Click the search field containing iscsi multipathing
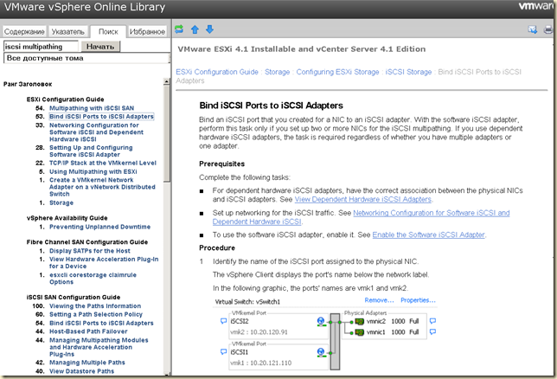 pyautogui.click(x=41, y=47)
